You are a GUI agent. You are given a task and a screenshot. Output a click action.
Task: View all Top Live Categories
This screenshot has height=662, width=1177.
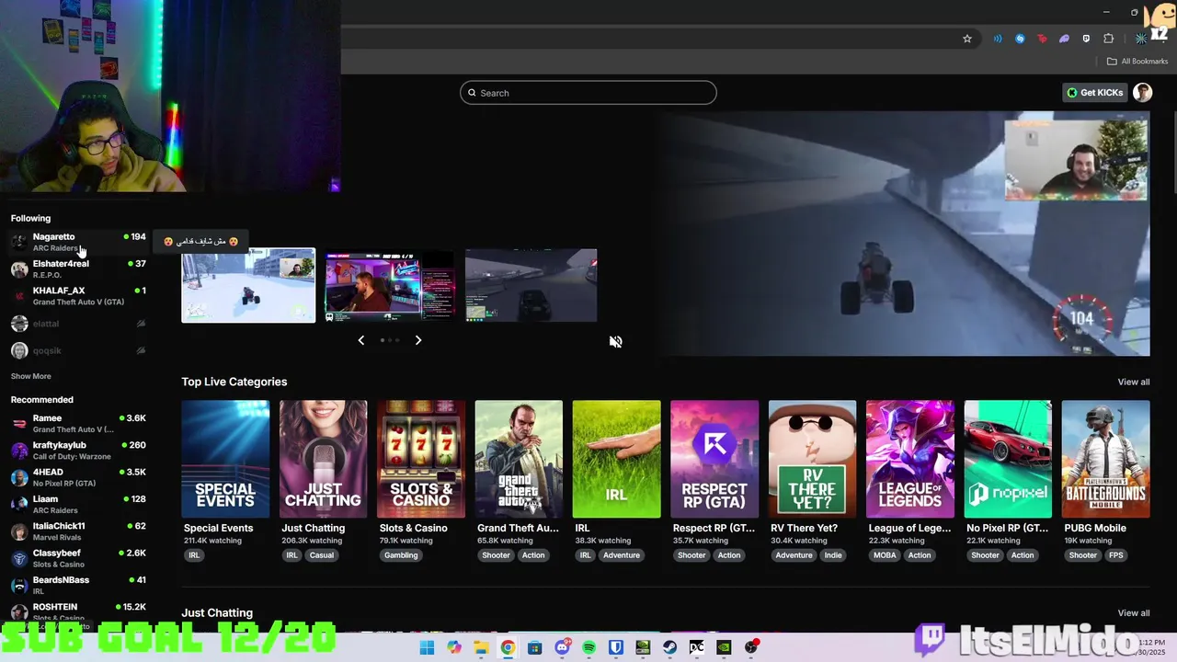pyautogui.click(x=1134, y=382)
